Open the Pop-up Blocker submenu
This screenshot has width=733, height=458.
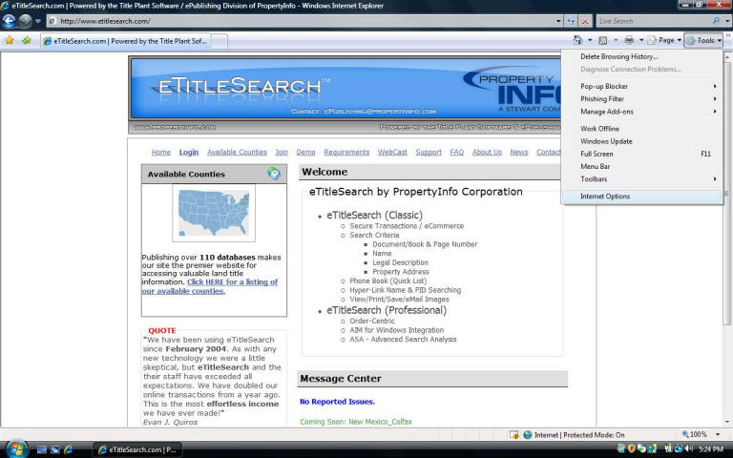(x=641, y=87)
